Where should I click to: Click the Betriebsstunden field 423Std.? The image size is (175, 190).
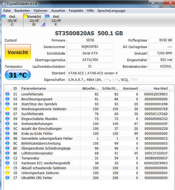pos(161,66)
